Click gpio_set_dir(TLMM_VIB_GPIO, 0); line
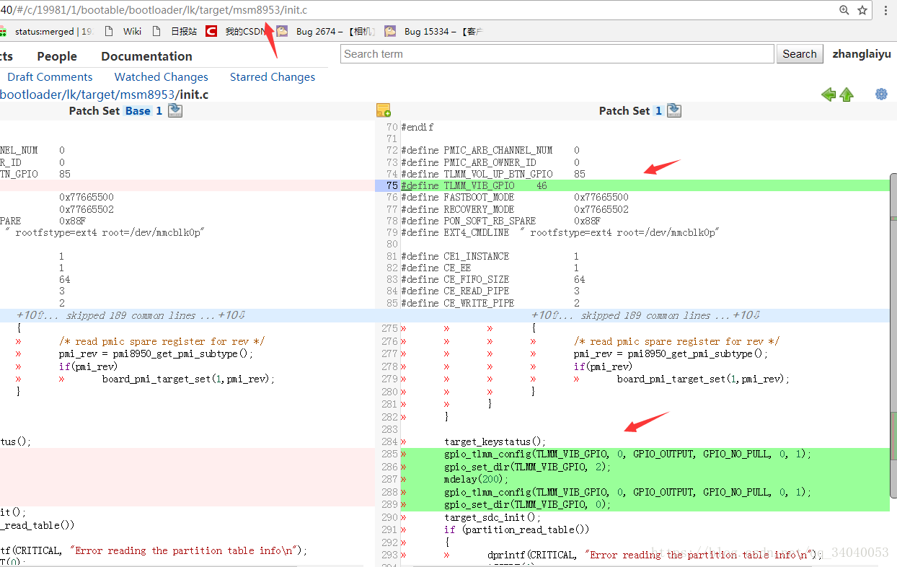Image resolution: width=897 pixels, height=567 pixels. tap(527, 504)
